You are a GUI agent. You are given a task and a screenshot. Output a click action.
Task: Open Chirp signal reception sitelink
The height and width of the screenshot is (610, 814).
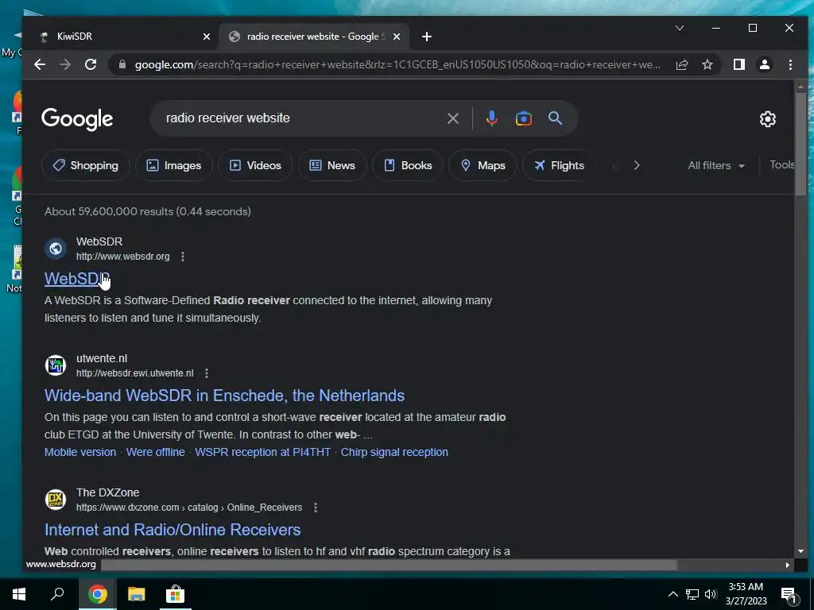tap(394, 452)
